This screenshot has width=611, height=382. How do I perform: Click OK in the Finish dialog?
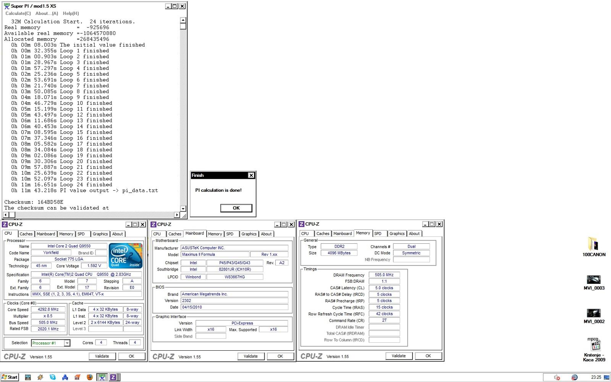[236, 208]
